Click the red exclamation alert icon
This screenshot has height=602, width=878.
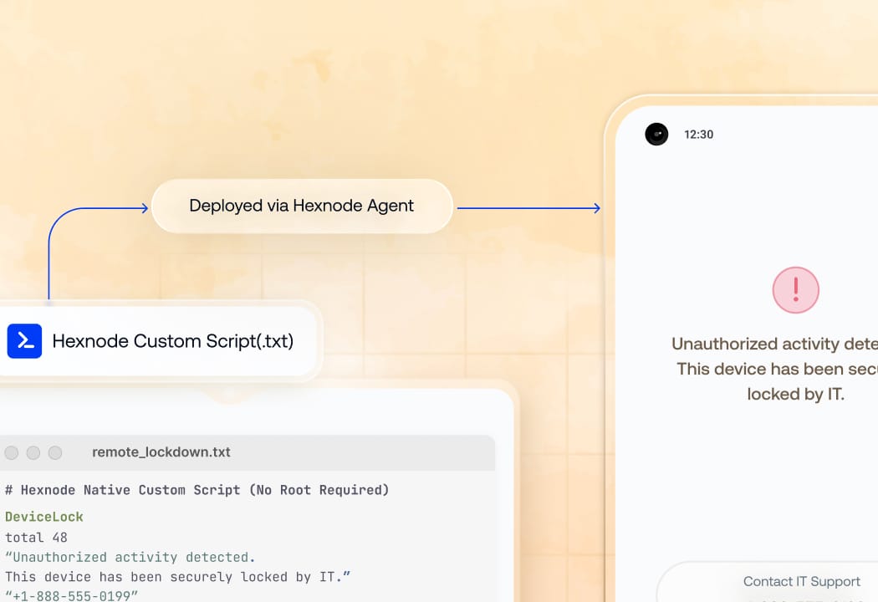[x=796, y=290]
